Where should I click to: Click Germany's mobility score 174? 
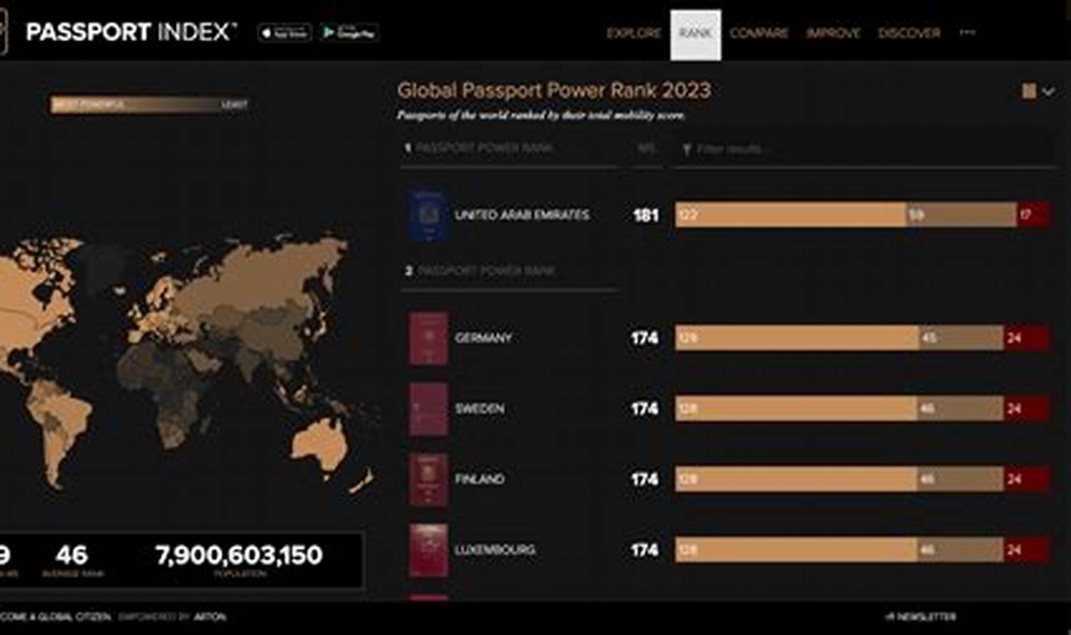645,338
